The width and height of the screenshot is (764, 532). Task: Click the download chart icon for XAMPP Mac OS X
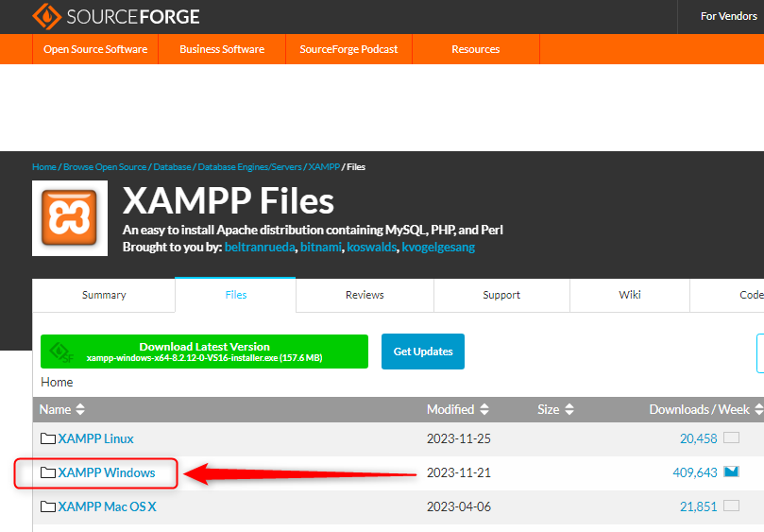coord(731,506)
